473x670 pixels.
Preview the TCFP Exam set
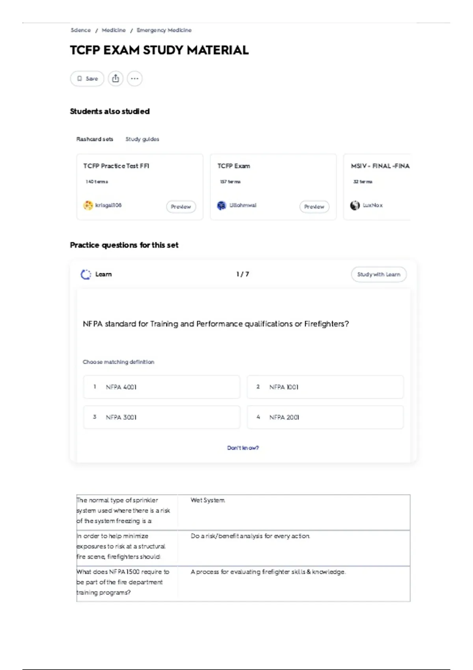(x=314, y=207)
